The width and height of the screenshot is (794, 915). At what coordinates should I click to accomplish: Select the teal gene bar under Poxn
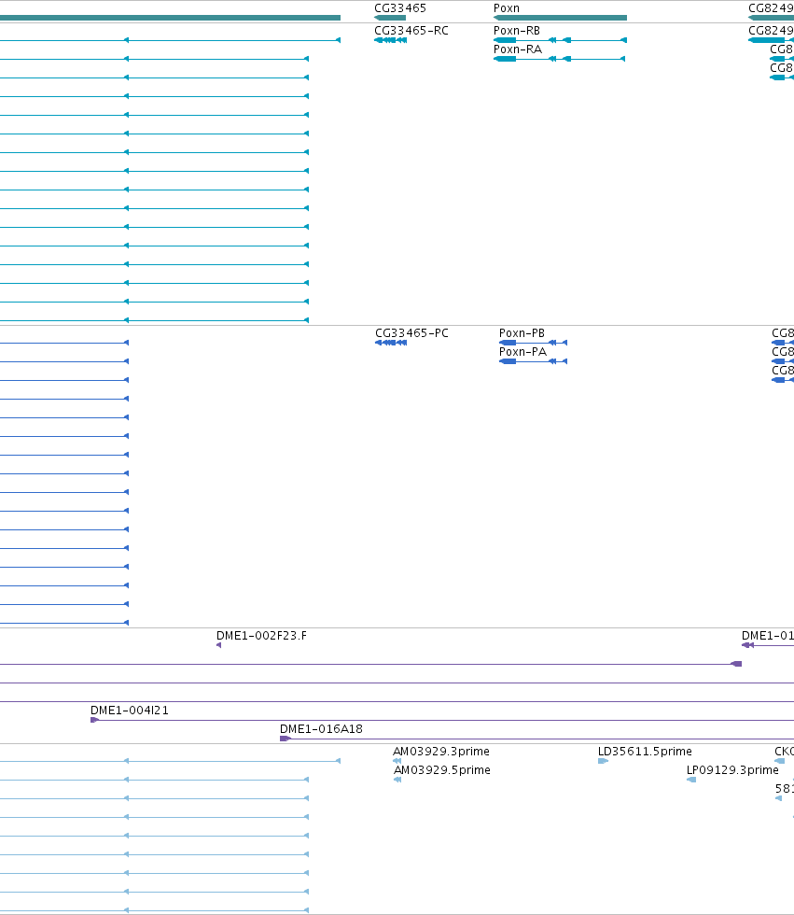tap(560, 18)
